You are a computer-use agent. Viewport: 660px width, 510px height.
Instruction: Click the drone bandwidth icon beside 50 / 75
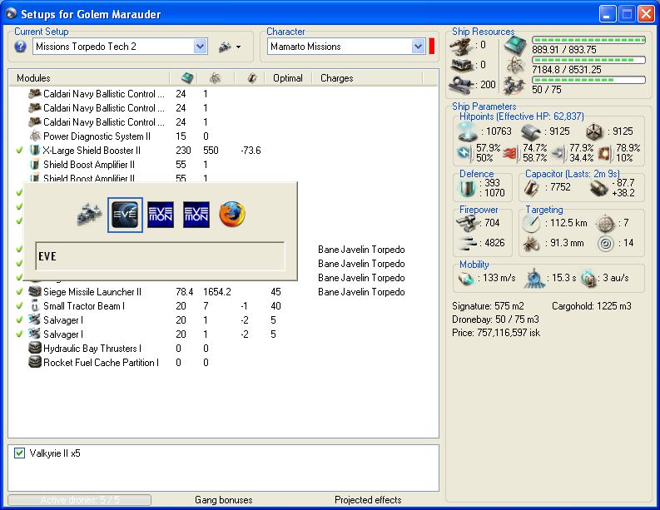(x=514, y=86)
